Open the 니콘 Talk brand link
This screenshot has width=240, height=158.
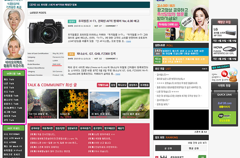click(9, 83)
